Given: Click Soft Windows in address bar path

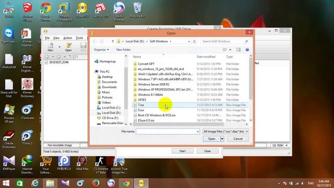Looking at the screenshot, I should click(x=159, y=41).
